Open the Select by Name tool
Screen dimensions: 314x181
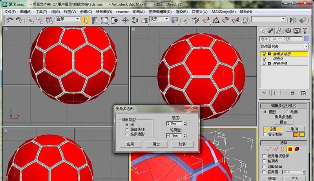(95, 20)
